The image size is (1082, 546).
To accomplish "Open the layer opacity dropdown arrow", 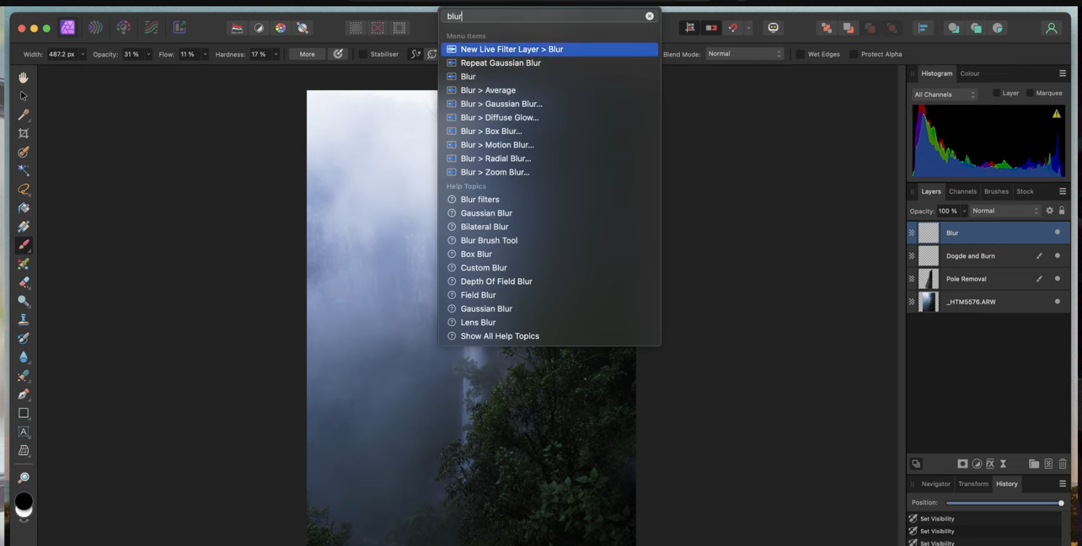I will pos(964,211).
